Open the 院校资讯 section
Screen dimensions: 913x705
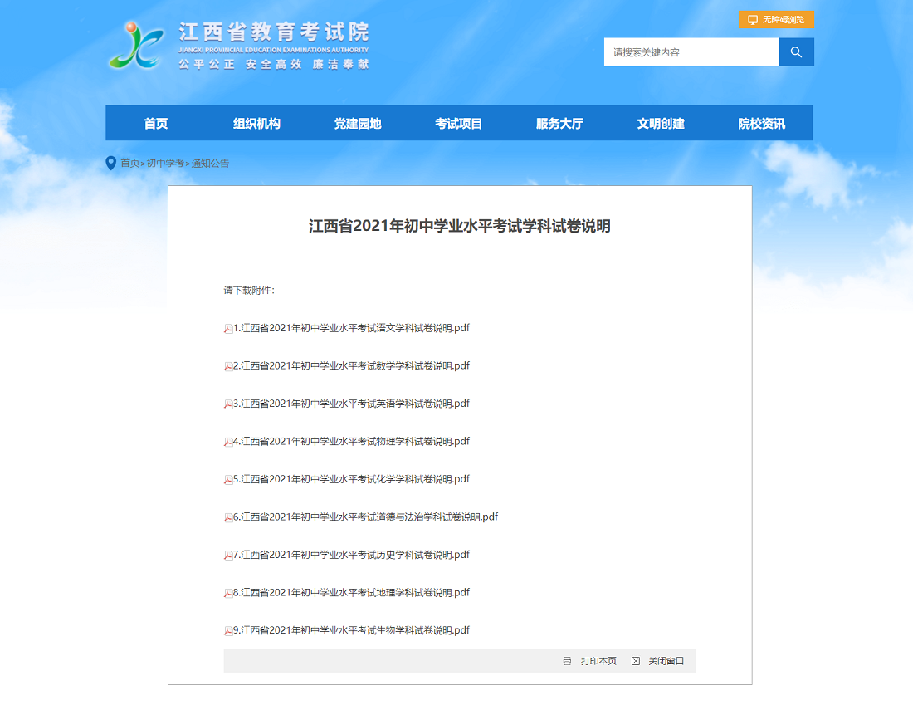point(759,122)
